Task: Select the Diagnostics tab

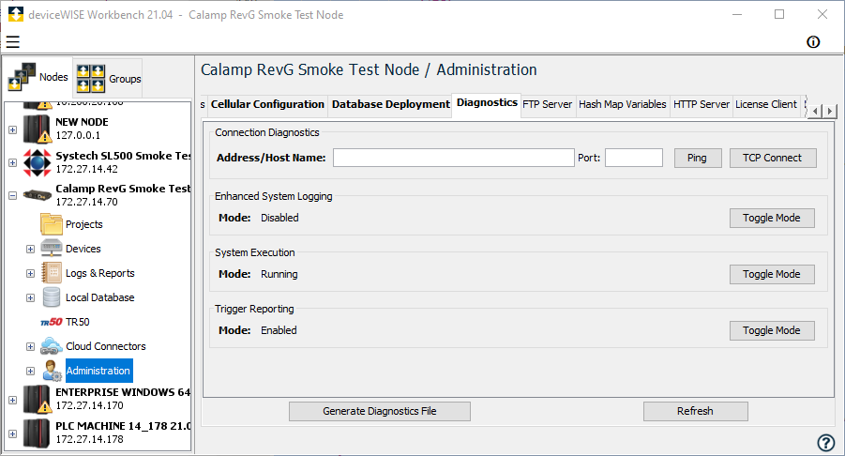Action: 487,103
